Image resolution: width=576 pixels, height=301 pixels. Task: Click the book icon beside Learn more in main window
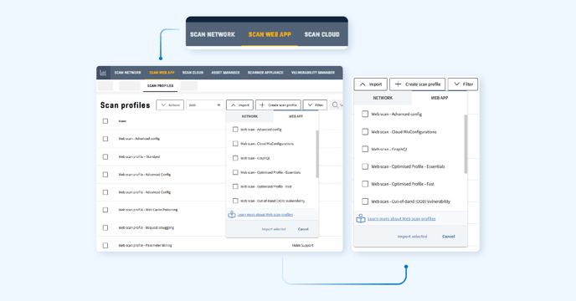point(231,214)
